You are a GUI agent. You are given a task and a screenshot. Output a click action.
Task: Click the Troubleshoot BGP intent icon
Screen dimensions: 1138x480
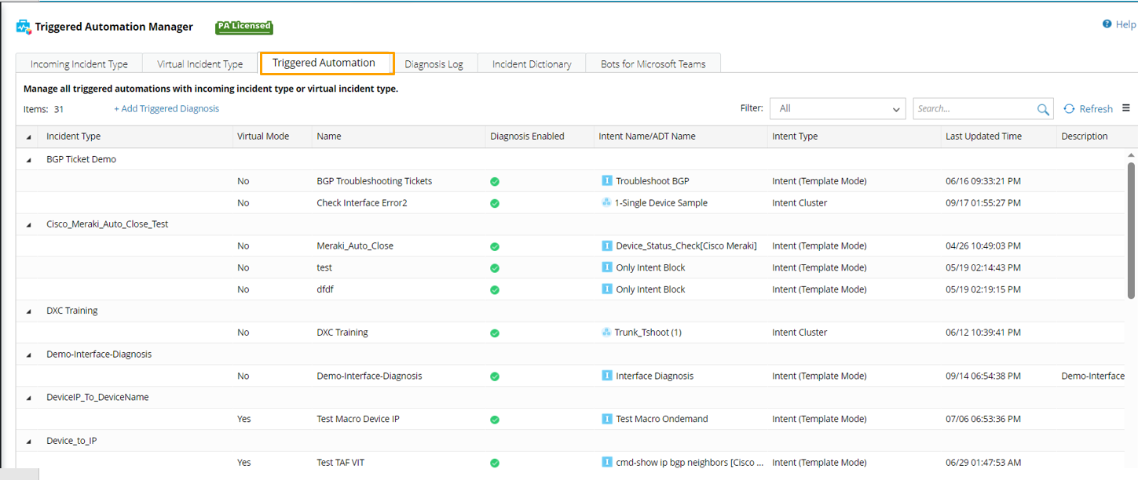pyautogui.click(x=606, y=181)
